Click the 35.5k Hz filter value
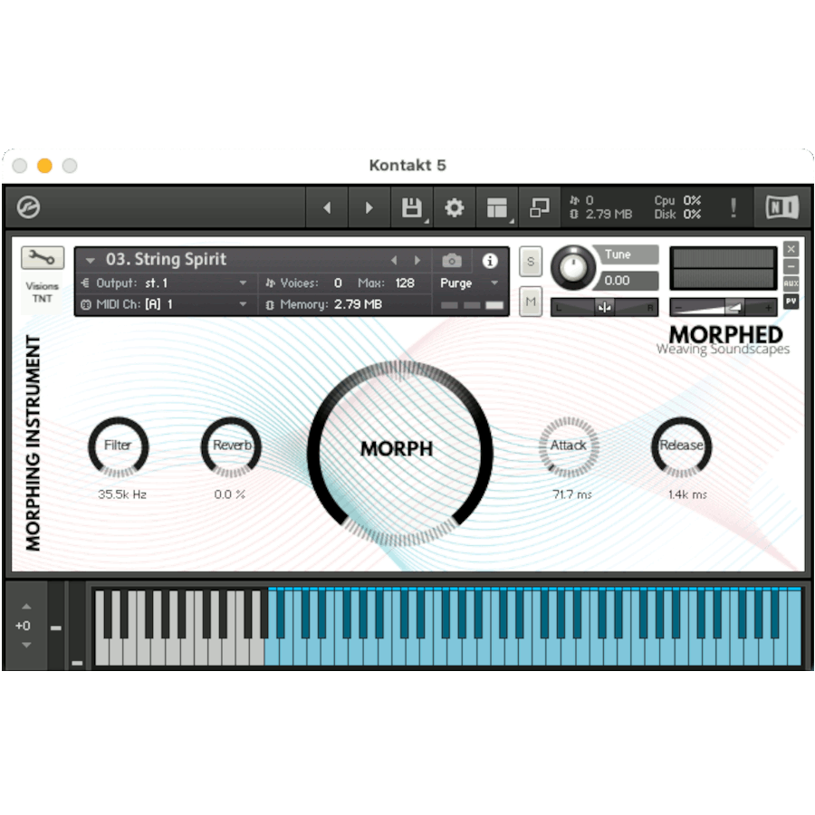815x815 pixels. pos(122,494)
